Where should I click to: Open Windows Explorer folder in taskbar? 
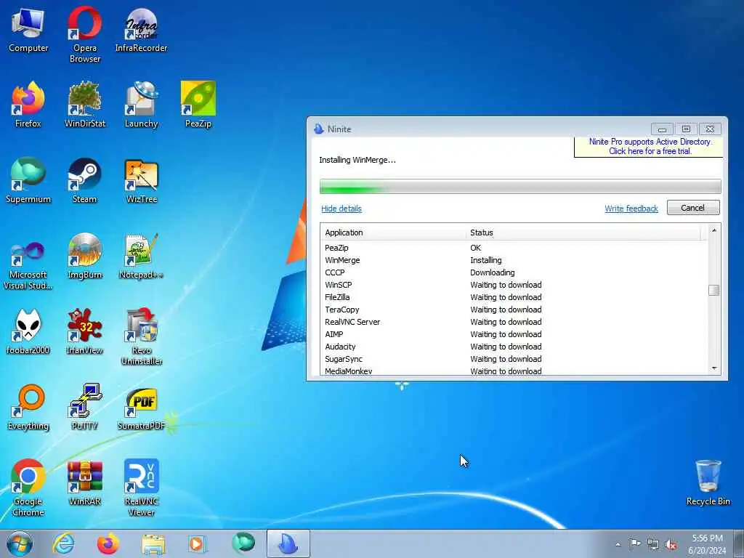[153, 543]
